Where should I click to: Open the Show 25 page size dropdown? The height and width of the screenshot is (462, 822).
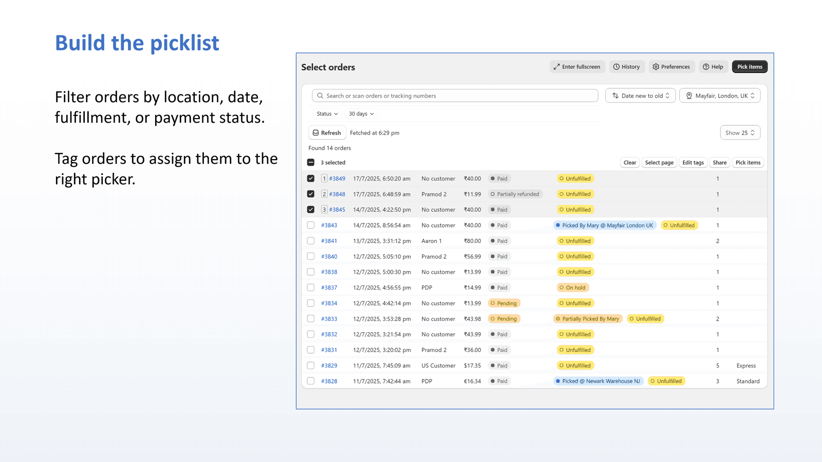pyautogui.click(x=740, y=133)
